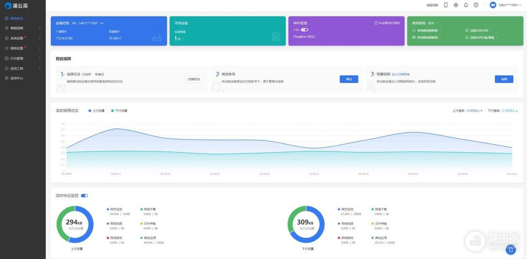Open notifications bell icon

click(466, 5)
